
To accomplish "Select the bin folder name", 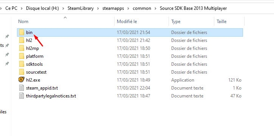I will point(29,32).
